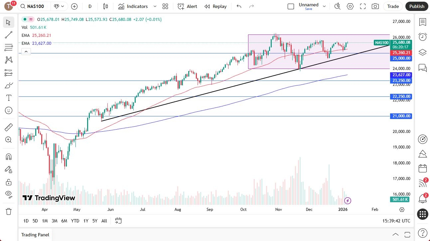Viewport: 430px width, 241px height.
Task: Collapse the chart legend with the chevron
Action: pos(26,51)
